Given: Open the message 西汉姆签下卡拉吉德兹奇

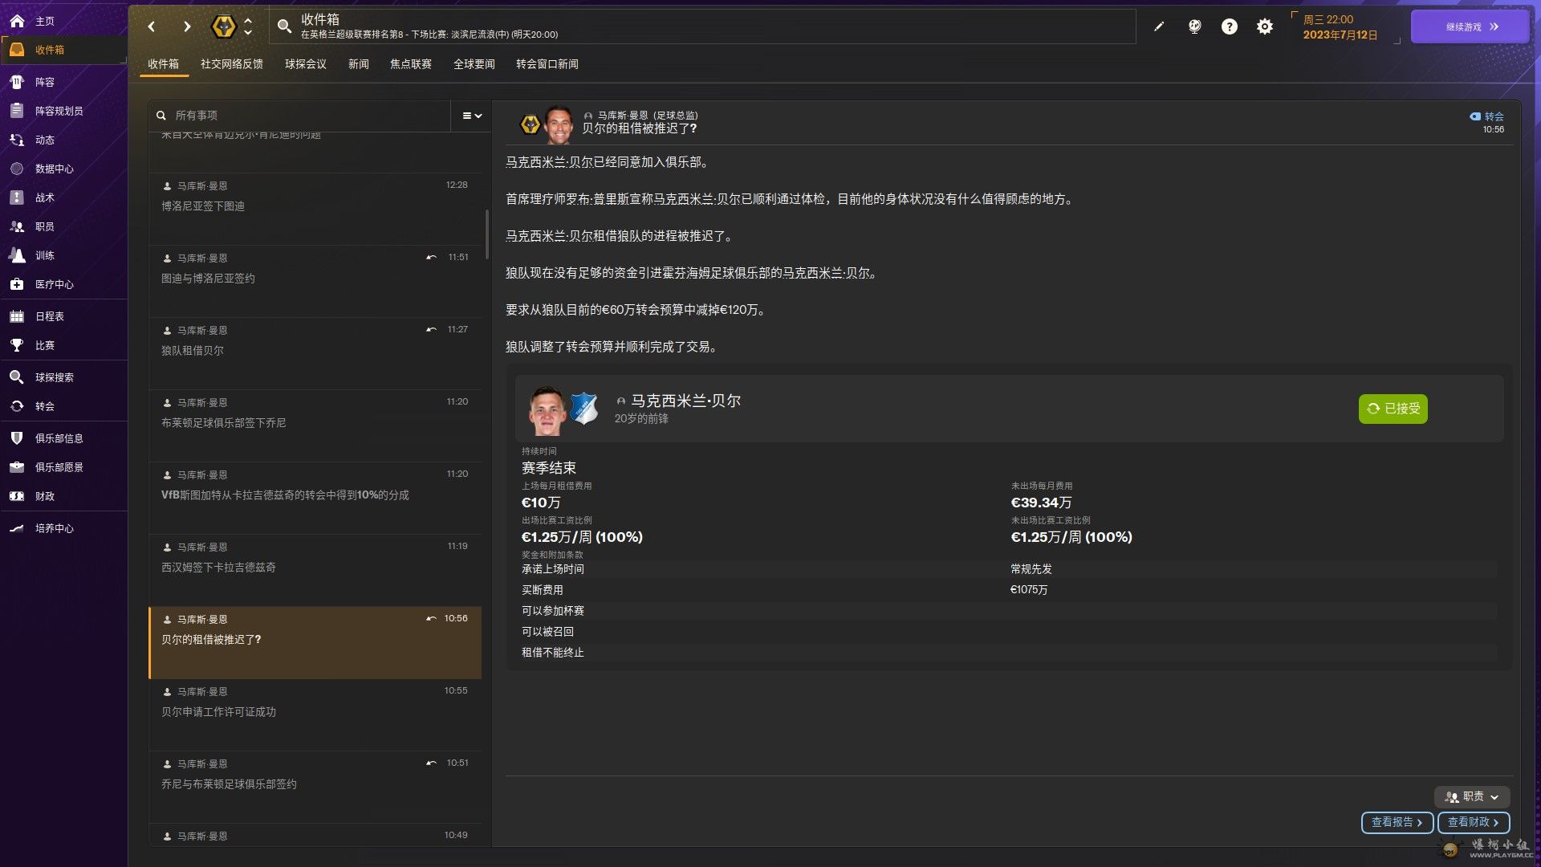Looking at the screenshot, I should tap(315, 570).
